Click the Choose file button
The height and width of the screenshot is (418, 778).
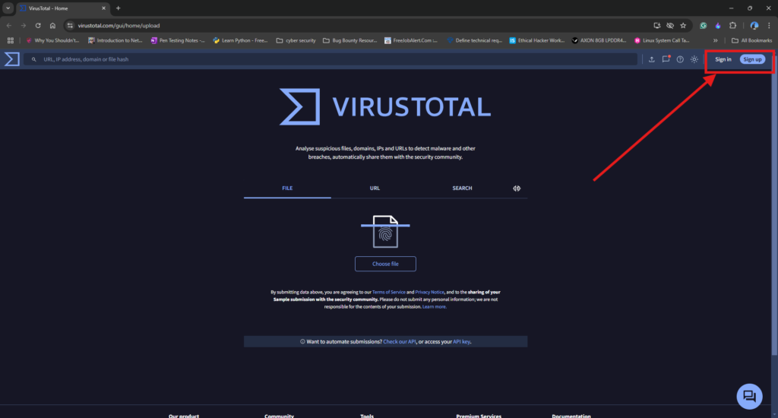(x=385, y=264)
